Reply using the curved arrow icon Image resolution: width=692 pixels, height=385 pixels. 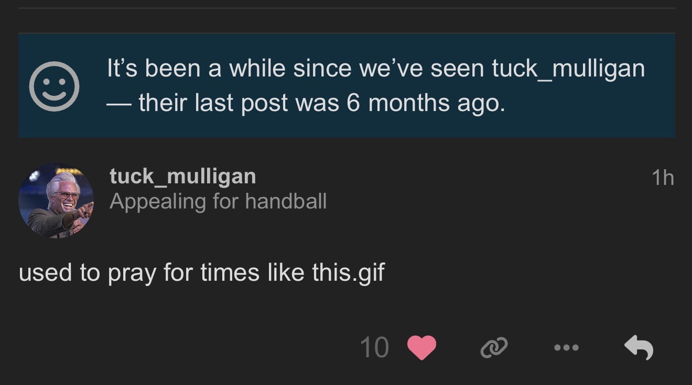coord(639,348)
